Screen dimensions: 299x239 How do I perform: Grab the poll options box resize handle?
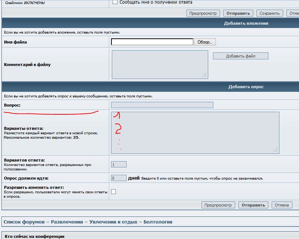click(x=275, y=150)
